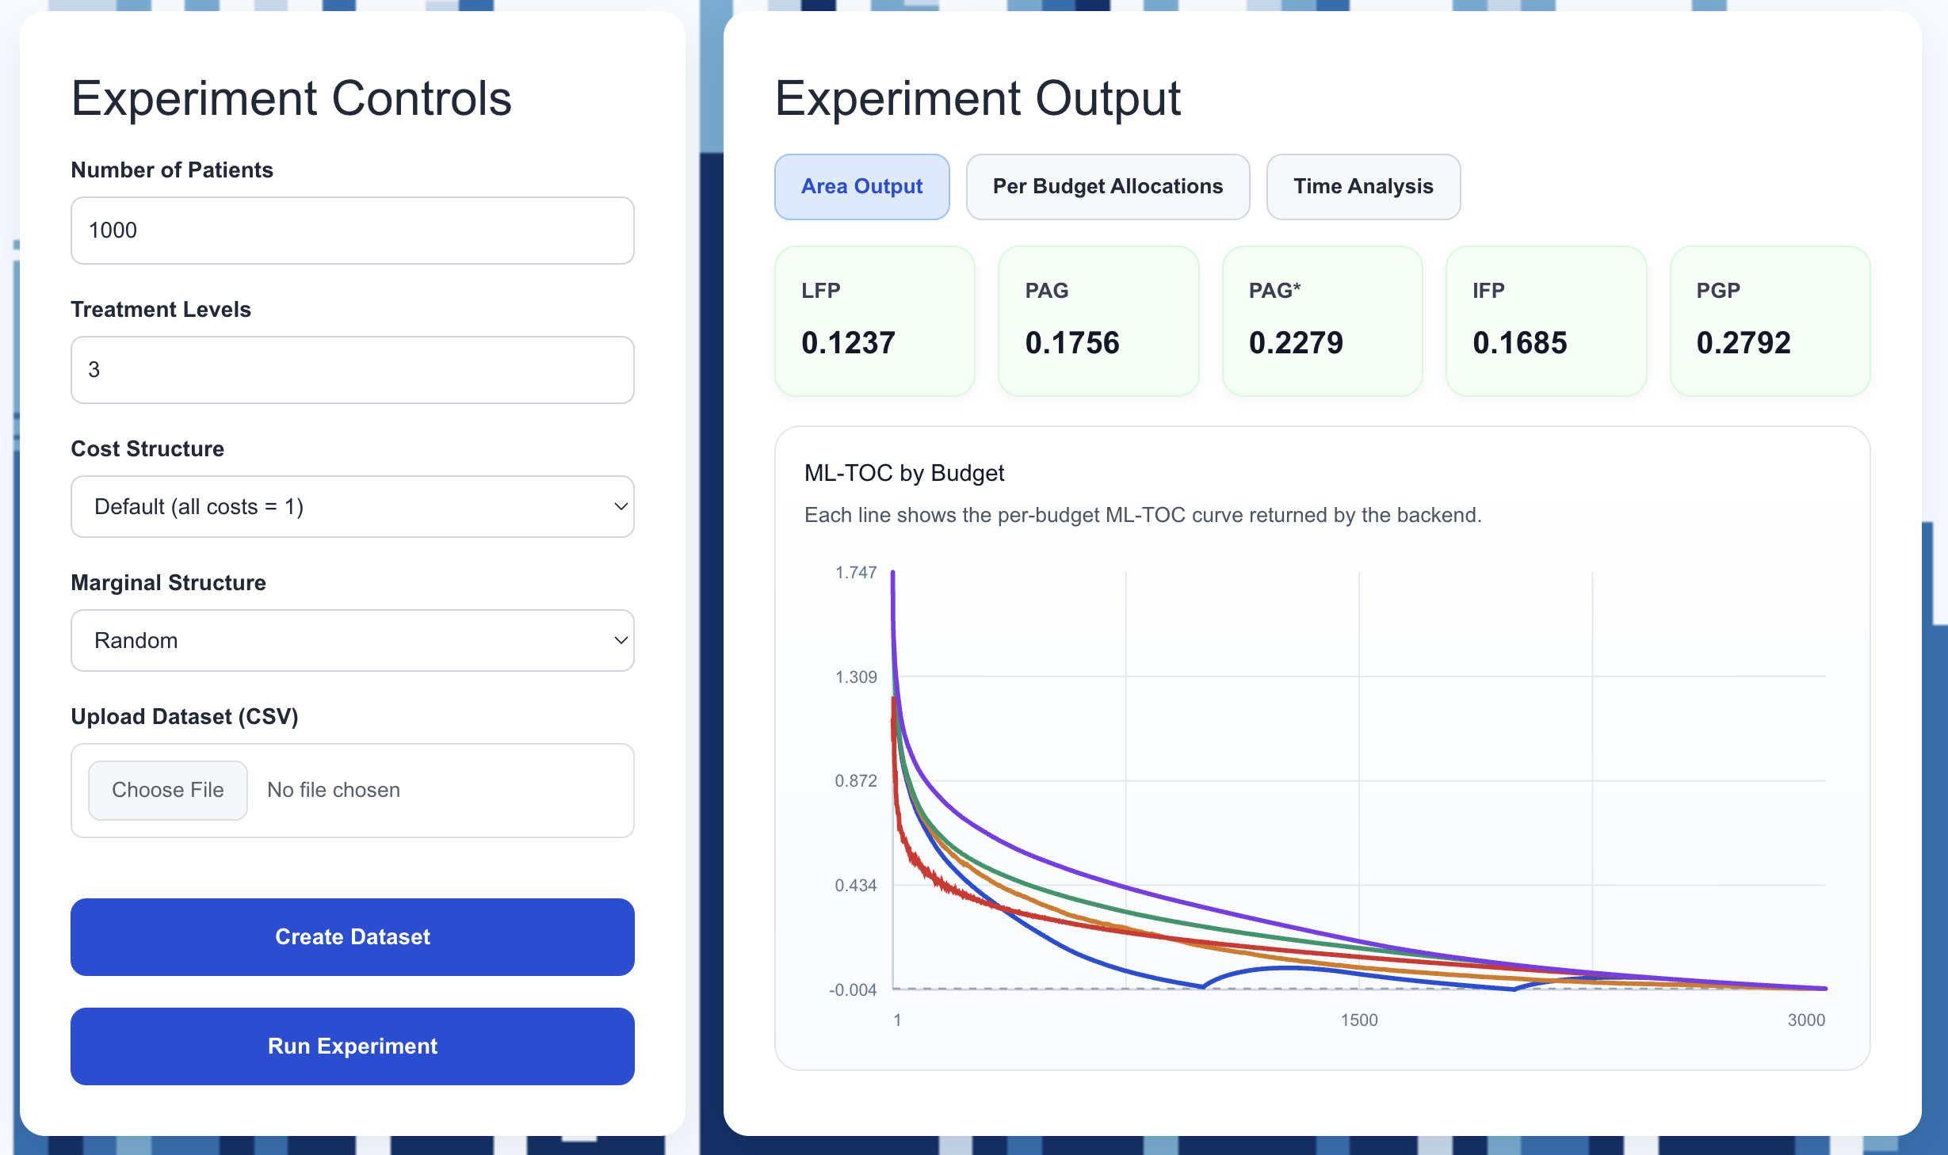
Task: Expand the Marginal Structure dropdown
Action: click(351, 640)
